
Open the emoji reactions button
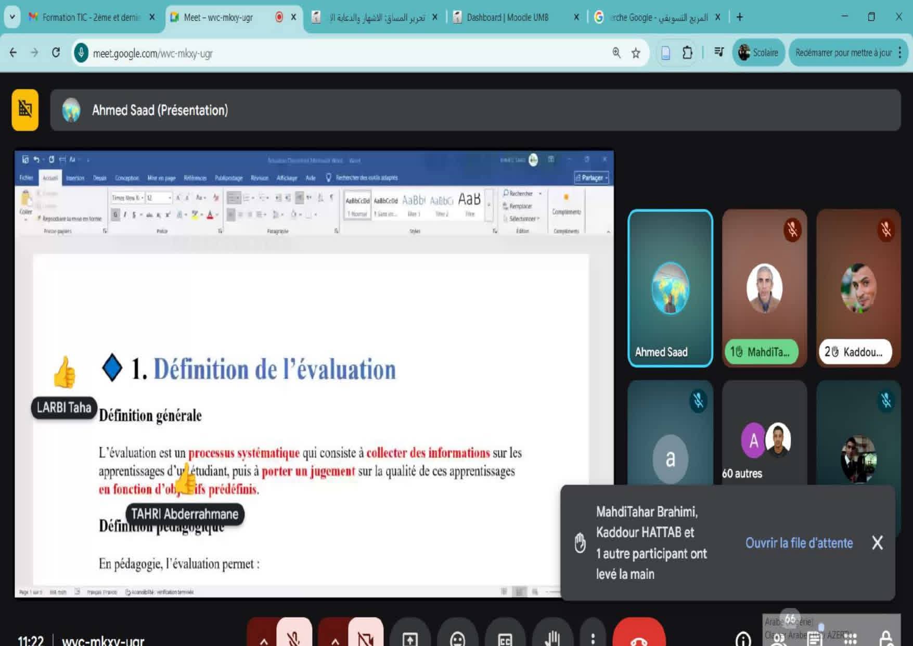(457, 638)
